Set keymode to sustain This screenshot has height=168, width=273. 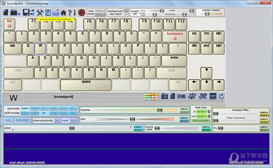click(x=25, y=108)
